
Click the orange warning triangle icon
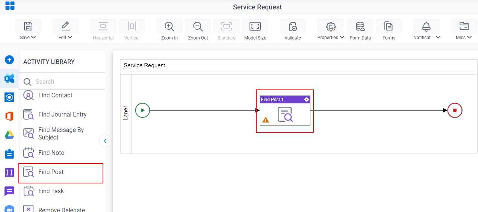click(266, 120)
